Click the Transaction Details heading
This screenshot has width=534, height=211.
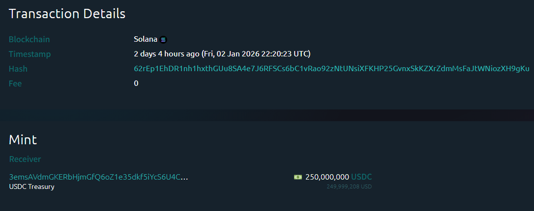67,14
